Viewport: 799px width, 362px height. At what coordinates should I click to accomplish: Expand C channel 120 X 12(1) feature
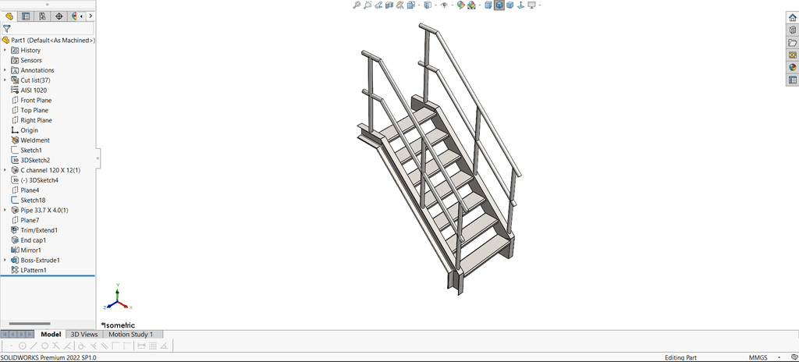coord(5,170)
